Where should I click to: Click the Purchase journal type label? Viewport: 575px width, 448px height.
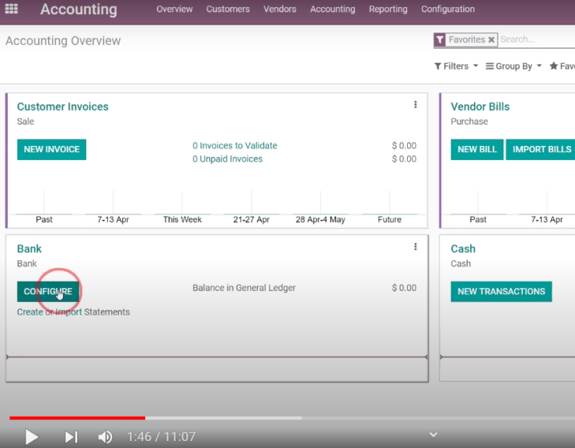[469, 122]
